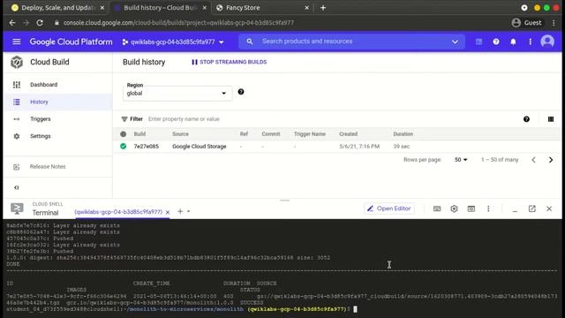Open the Help icon in header

click(x=496, y=42)
